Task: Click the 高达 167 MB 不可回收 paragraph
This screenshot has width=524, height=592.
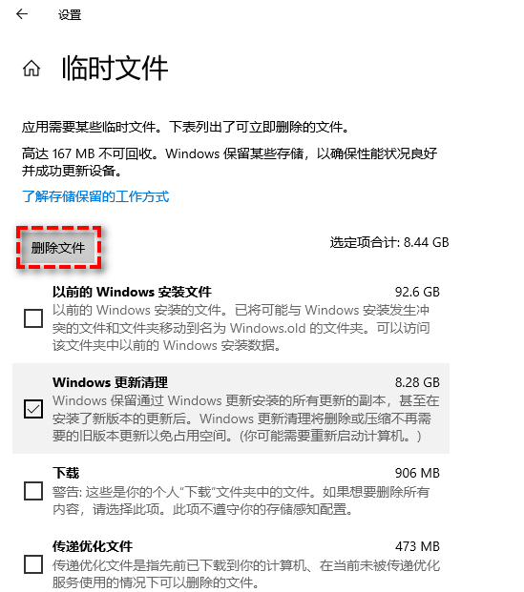Action: coord(229,162)
